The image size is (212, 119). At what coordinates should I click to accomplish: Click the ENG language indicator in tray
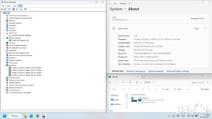coord(183,116)
